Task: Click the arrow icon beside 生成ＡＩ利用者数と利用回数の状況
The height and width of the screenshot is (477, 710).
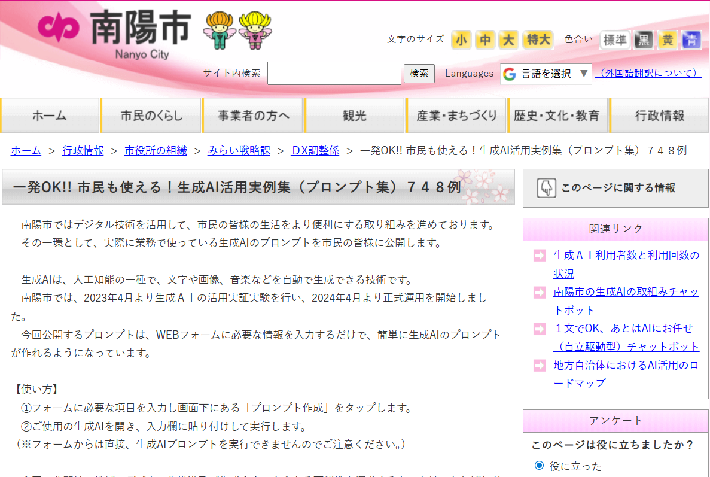Action: (539, 255)
